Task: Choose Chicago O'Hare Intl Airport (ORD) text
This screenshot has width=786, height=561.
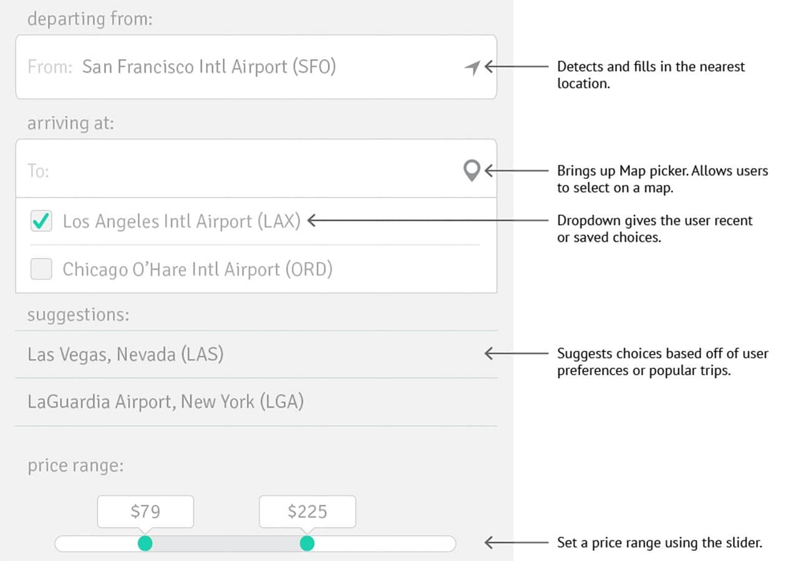Action: tap(197, 269)
